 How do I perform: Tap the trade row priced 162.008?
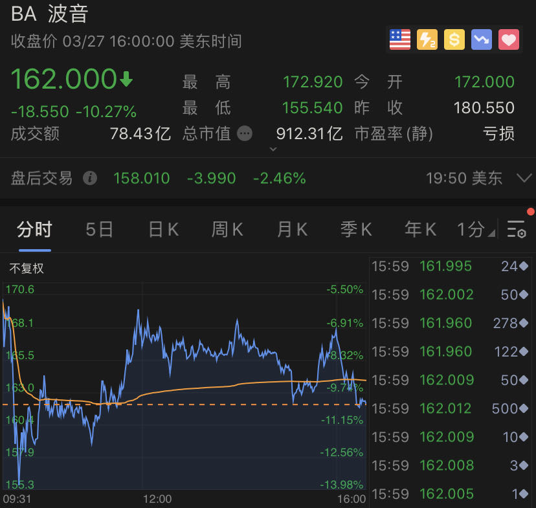(x=450, y=465)
